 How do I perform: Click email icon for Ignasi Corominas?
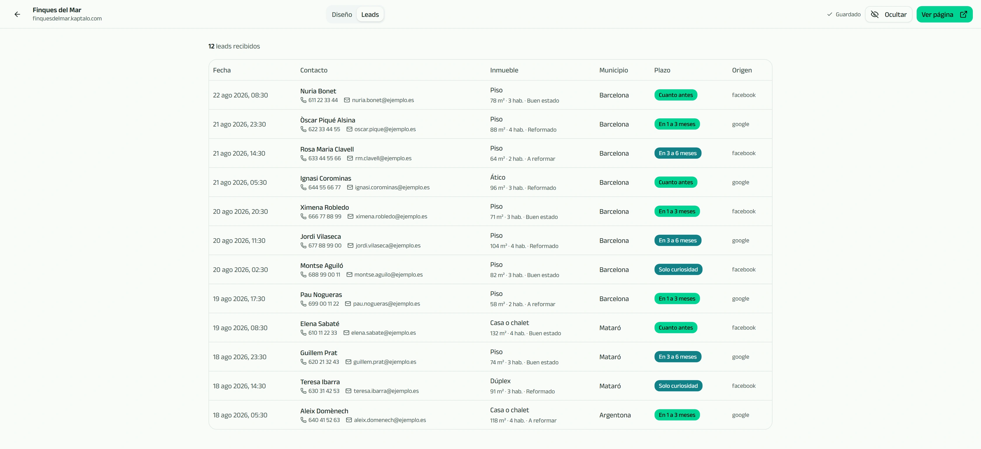point(350,187)
